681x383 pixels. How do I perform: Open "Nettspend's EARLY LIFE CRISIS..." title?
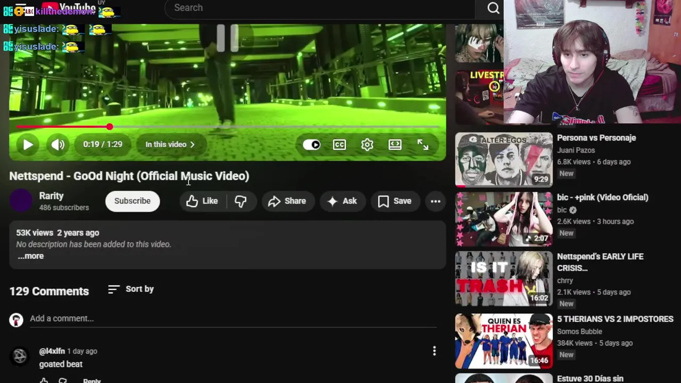click(x=600, y=262)
